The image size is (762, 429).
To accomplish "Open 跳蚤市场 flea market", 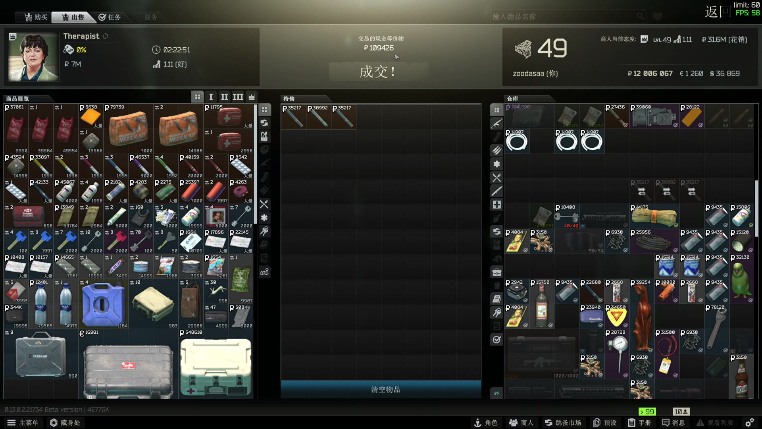I will [563, 423].
